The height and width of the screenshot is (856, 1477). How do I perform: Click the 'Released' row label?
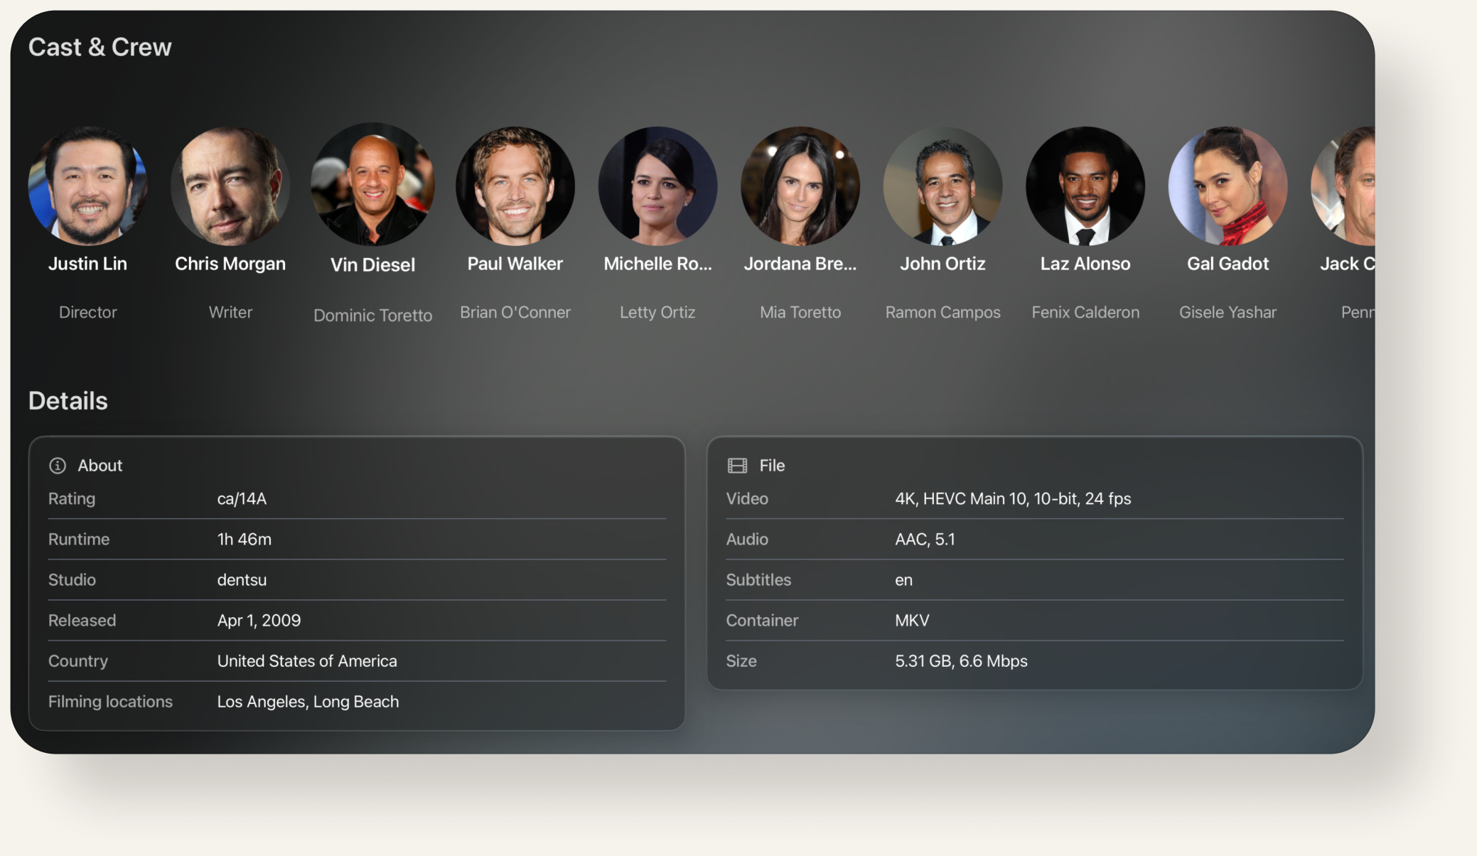[82, 621]
